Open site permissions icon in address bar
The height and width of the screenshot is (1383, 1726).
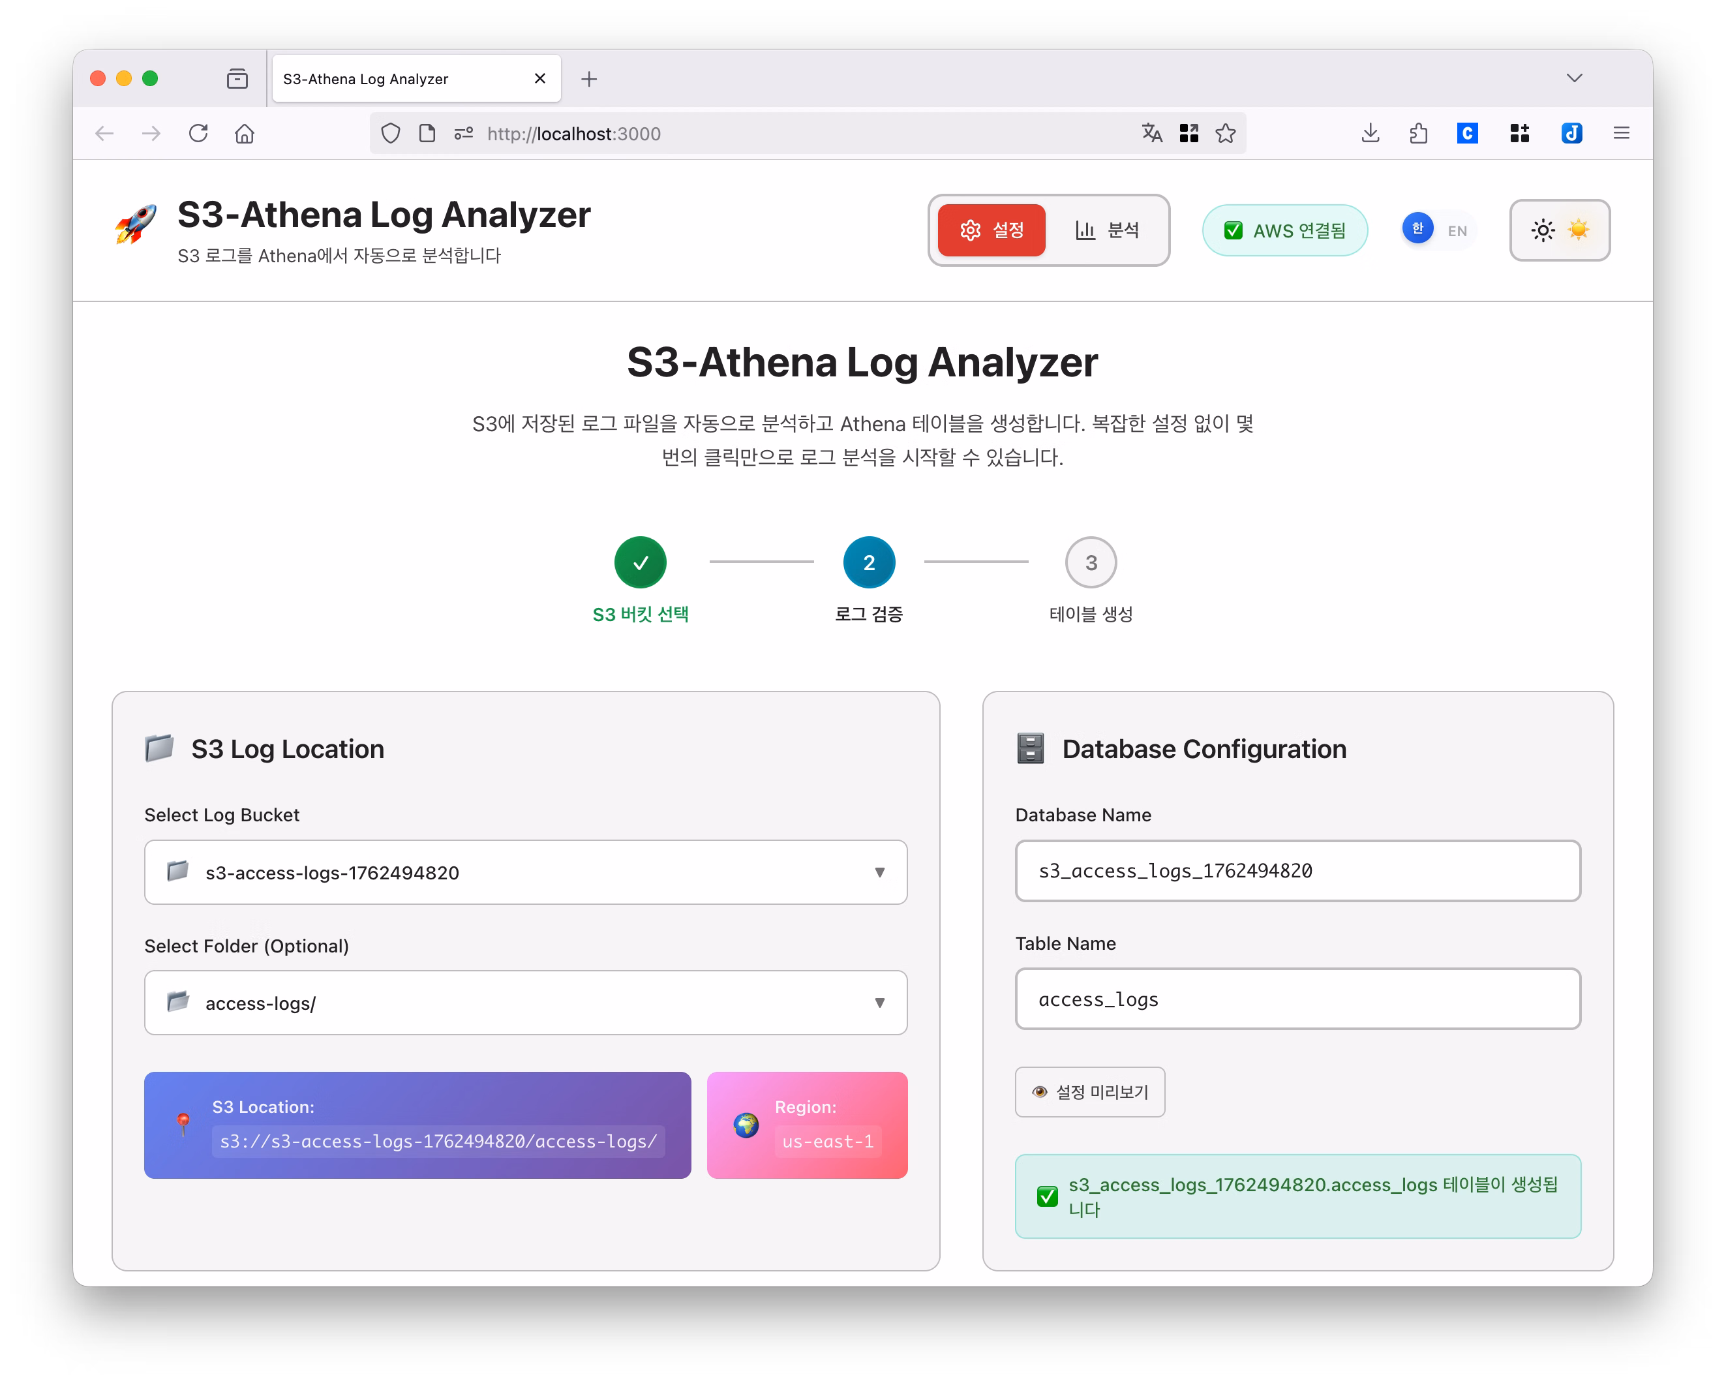tap(464, 133)
